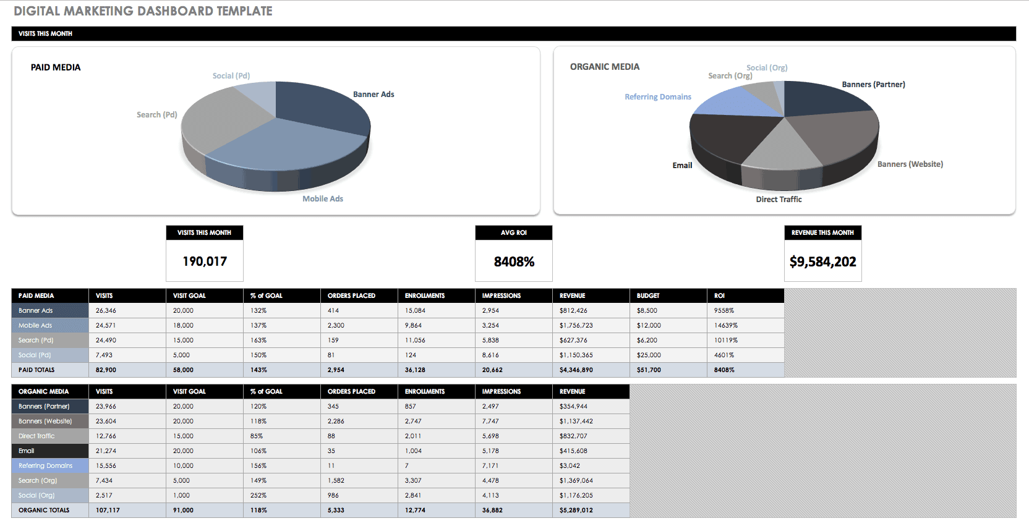Viewport: 1029px width, 526px height.
Task: Select the Search (Pd) row label cell
Action: click(50, 341)
